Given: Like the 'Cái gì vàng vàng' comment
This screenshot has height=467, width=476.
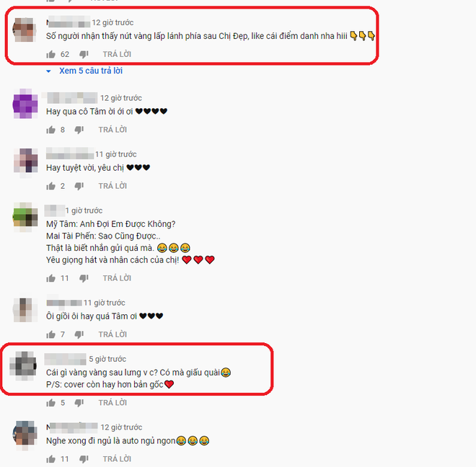Looking at the screenshot, I should 50,403.
